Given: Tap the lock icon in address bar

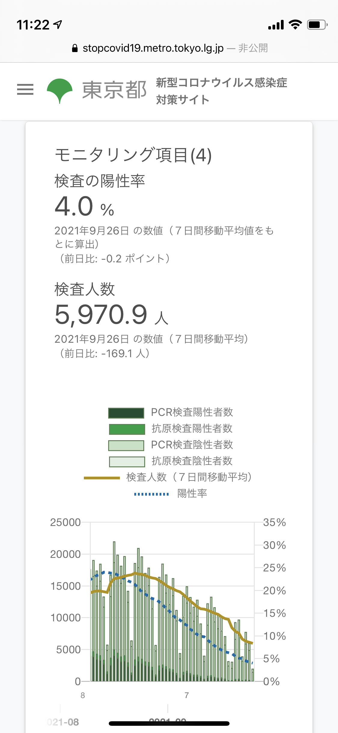Looking at the screenshot, I should [75, 48].
